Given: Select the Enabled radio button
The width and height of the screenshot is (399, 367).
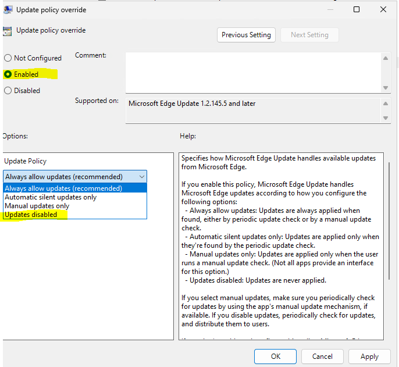Looking at the screenshot, I should [x=8, y=74].
